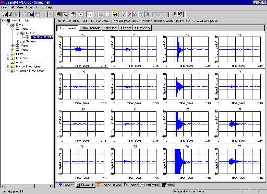This screenshot has height=194, width=267.
Task: Select the highlighted event item in tree
Action: point(42,37)
